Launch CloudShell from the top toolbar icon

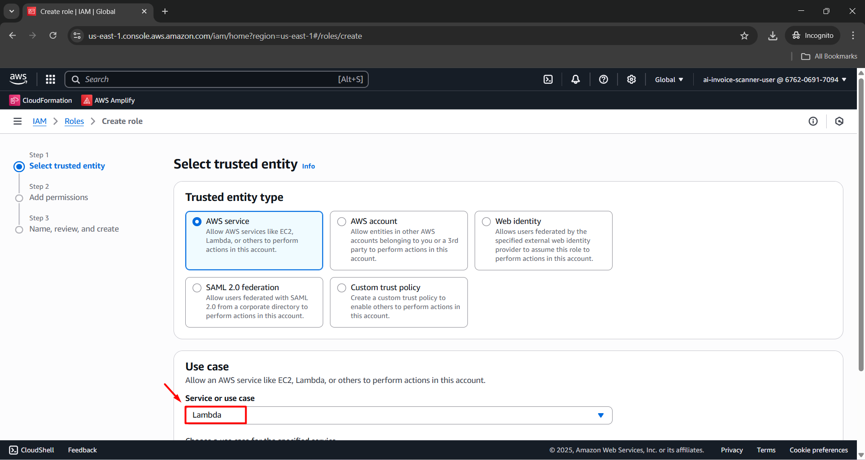pos(548,79)
